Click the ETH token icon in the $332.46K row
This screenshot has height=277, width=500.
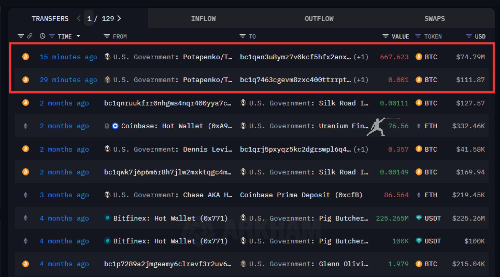click(x=419, y=126)
